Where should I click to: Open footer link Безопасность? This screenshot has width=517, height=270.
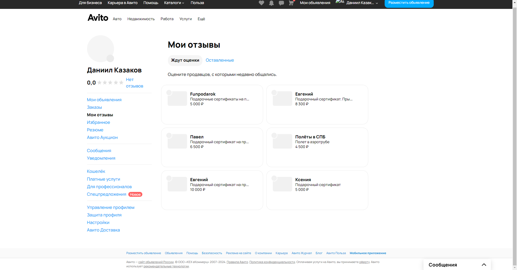coord(212,253)
